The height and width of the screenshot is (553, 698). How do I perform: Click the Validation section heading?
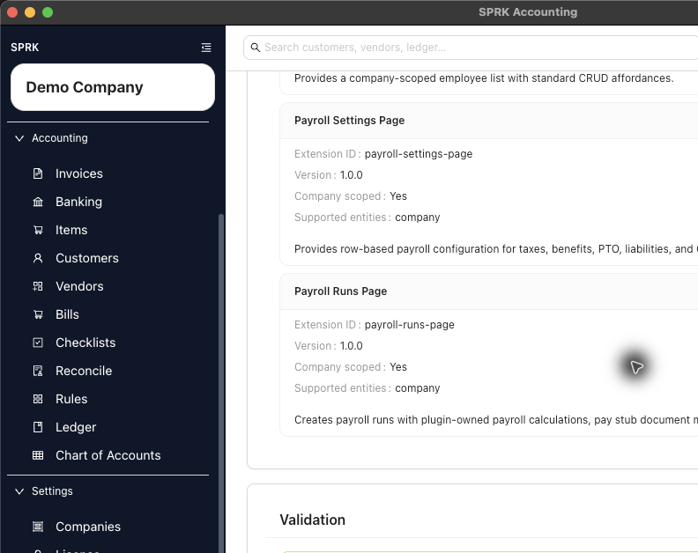313,520
